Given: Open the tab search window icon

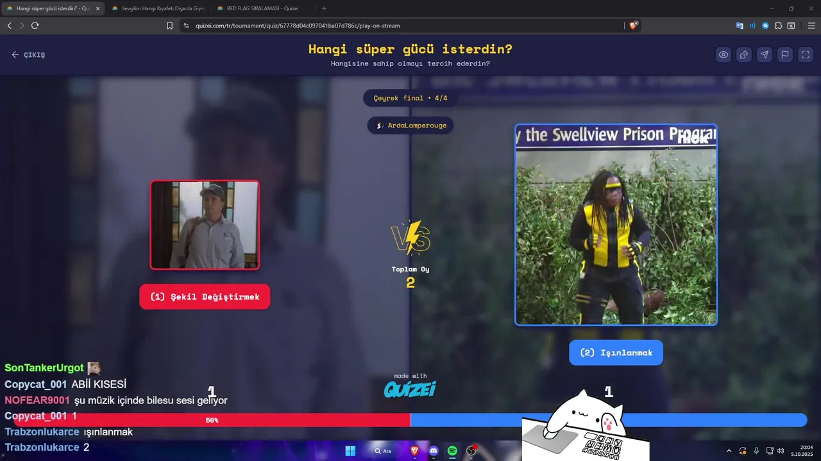Looking at the screenshot, I should click(x=791, y=26).
